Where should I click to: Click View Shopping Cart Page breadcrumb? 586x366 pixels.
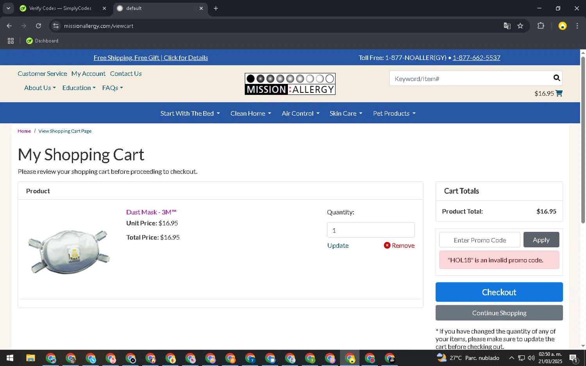tap(65, 131)
